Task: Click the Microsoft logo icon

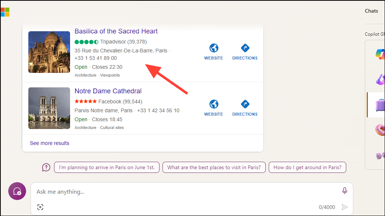Action: 5,12
